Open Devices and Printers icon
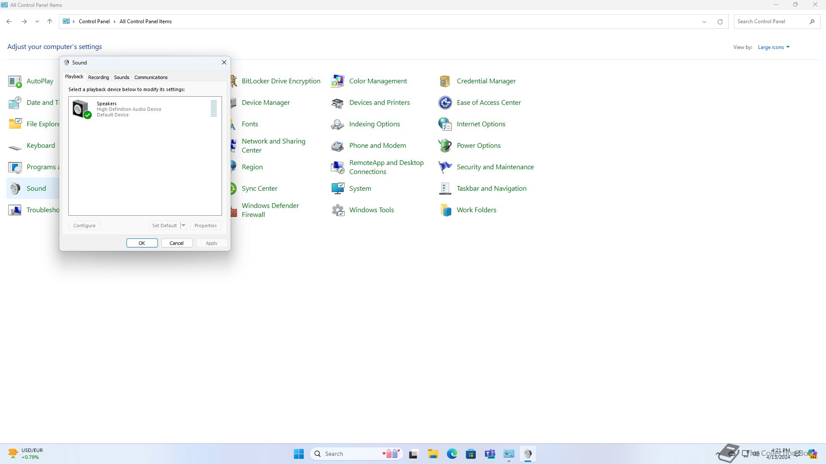 [338, 103]
